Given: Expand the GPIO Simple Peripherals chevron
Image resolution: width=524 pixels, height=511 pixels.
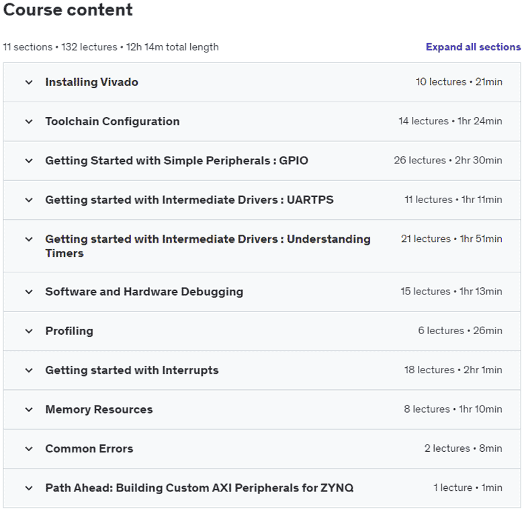Looking at the screenshot, I should (x=29, y=161).
